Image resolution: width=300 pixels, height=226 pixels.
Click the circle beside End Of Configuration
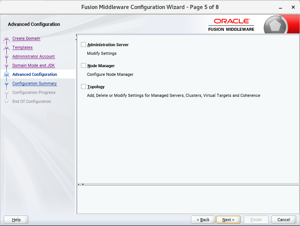point(6,101)
